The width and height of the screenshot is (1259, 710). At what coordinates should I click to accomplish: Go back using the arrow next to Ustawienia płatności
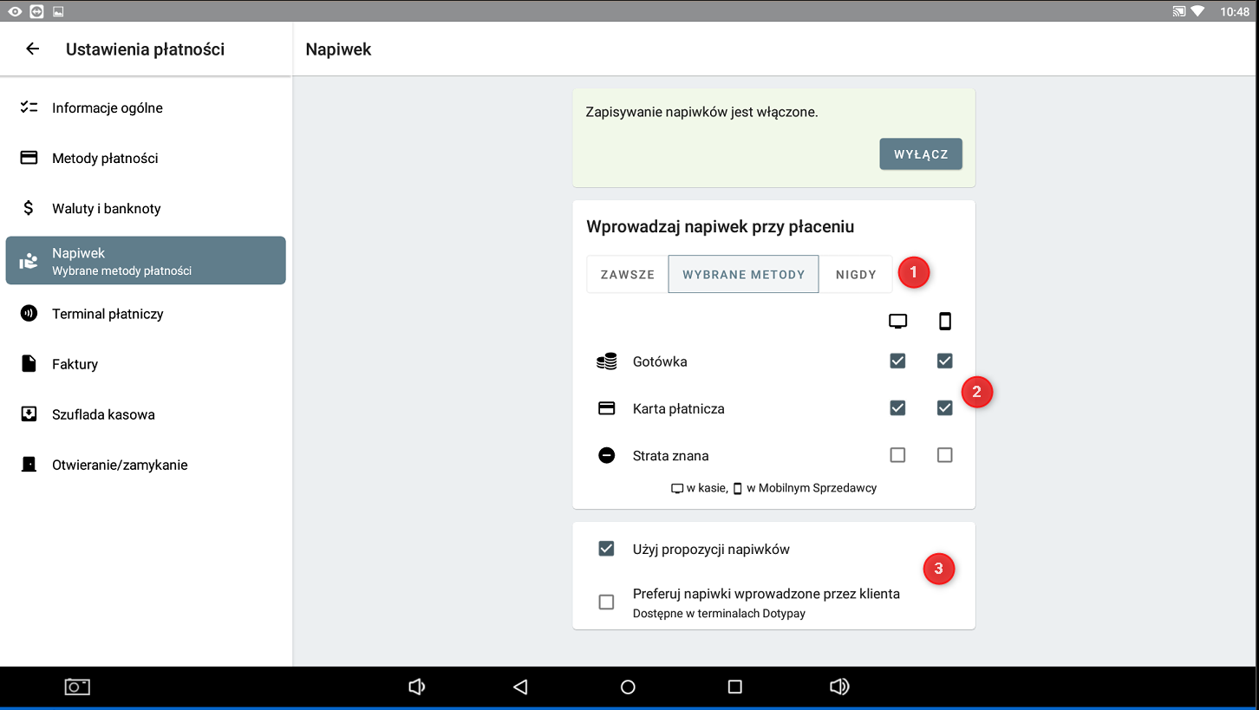click(x=33, y=49)
